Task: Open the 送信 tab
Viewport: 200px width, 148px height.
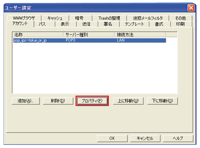Action: pos(87,24)
